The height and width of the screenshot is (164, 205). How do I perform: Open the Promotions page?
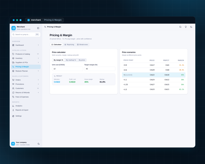pyautogui.click(x=26, y=84)
